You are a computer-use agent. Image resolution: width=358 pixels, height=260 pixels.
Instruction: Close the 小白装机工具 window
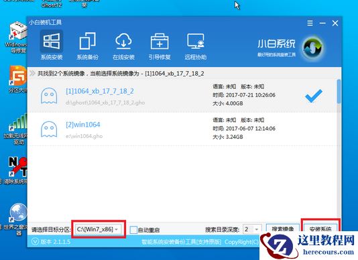tap(335, 23)
